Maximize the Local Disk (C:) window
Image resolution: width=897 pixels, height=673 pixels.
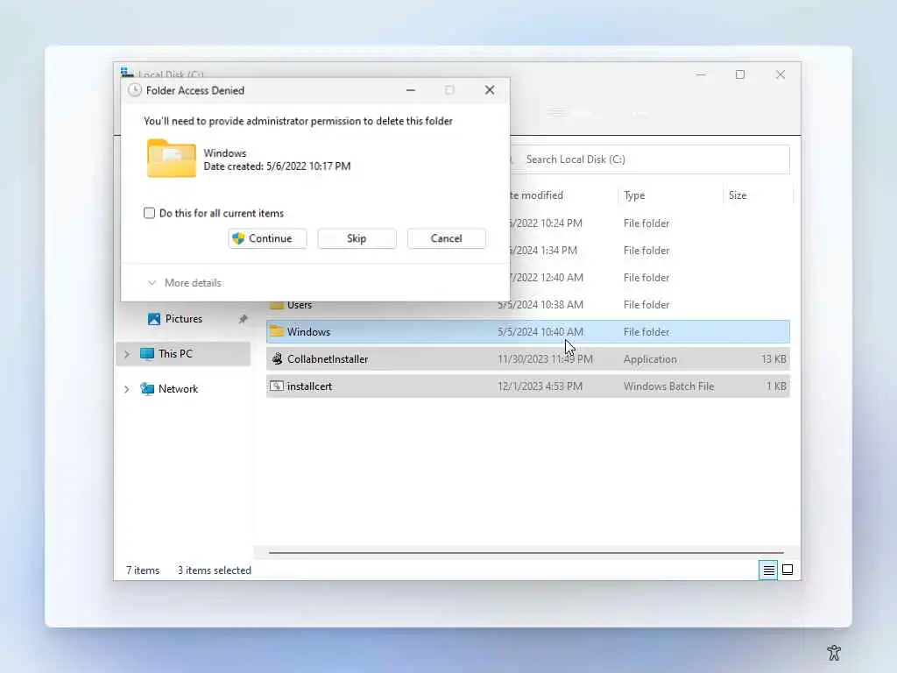pyautogui.click(x=740, y=75)
